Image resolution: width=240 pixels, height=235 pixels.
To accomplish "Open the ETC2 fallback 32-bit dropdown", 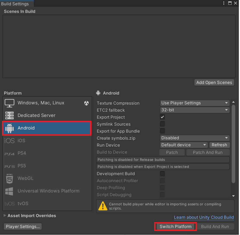I will [x=195, y=110].
